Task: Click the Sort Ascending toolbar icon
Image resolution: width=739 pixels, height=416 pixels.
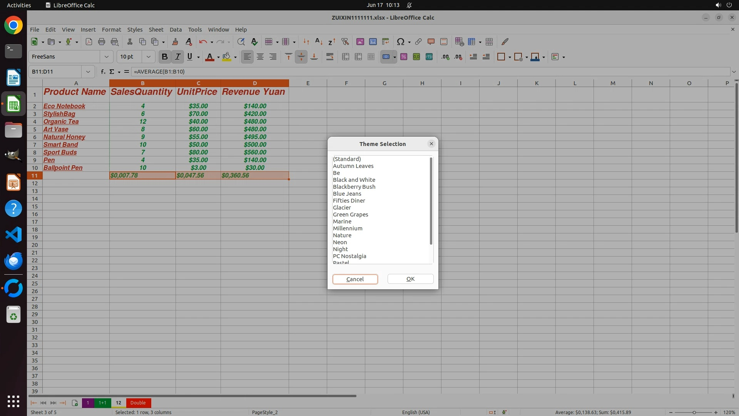Action: click(x=319, y=42)
